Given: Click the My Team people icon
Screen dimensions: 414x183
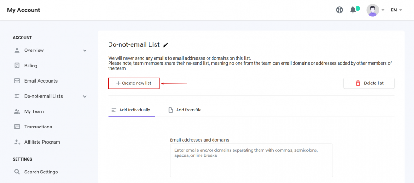Looking at the screenshot, I should tap(17, 111).
